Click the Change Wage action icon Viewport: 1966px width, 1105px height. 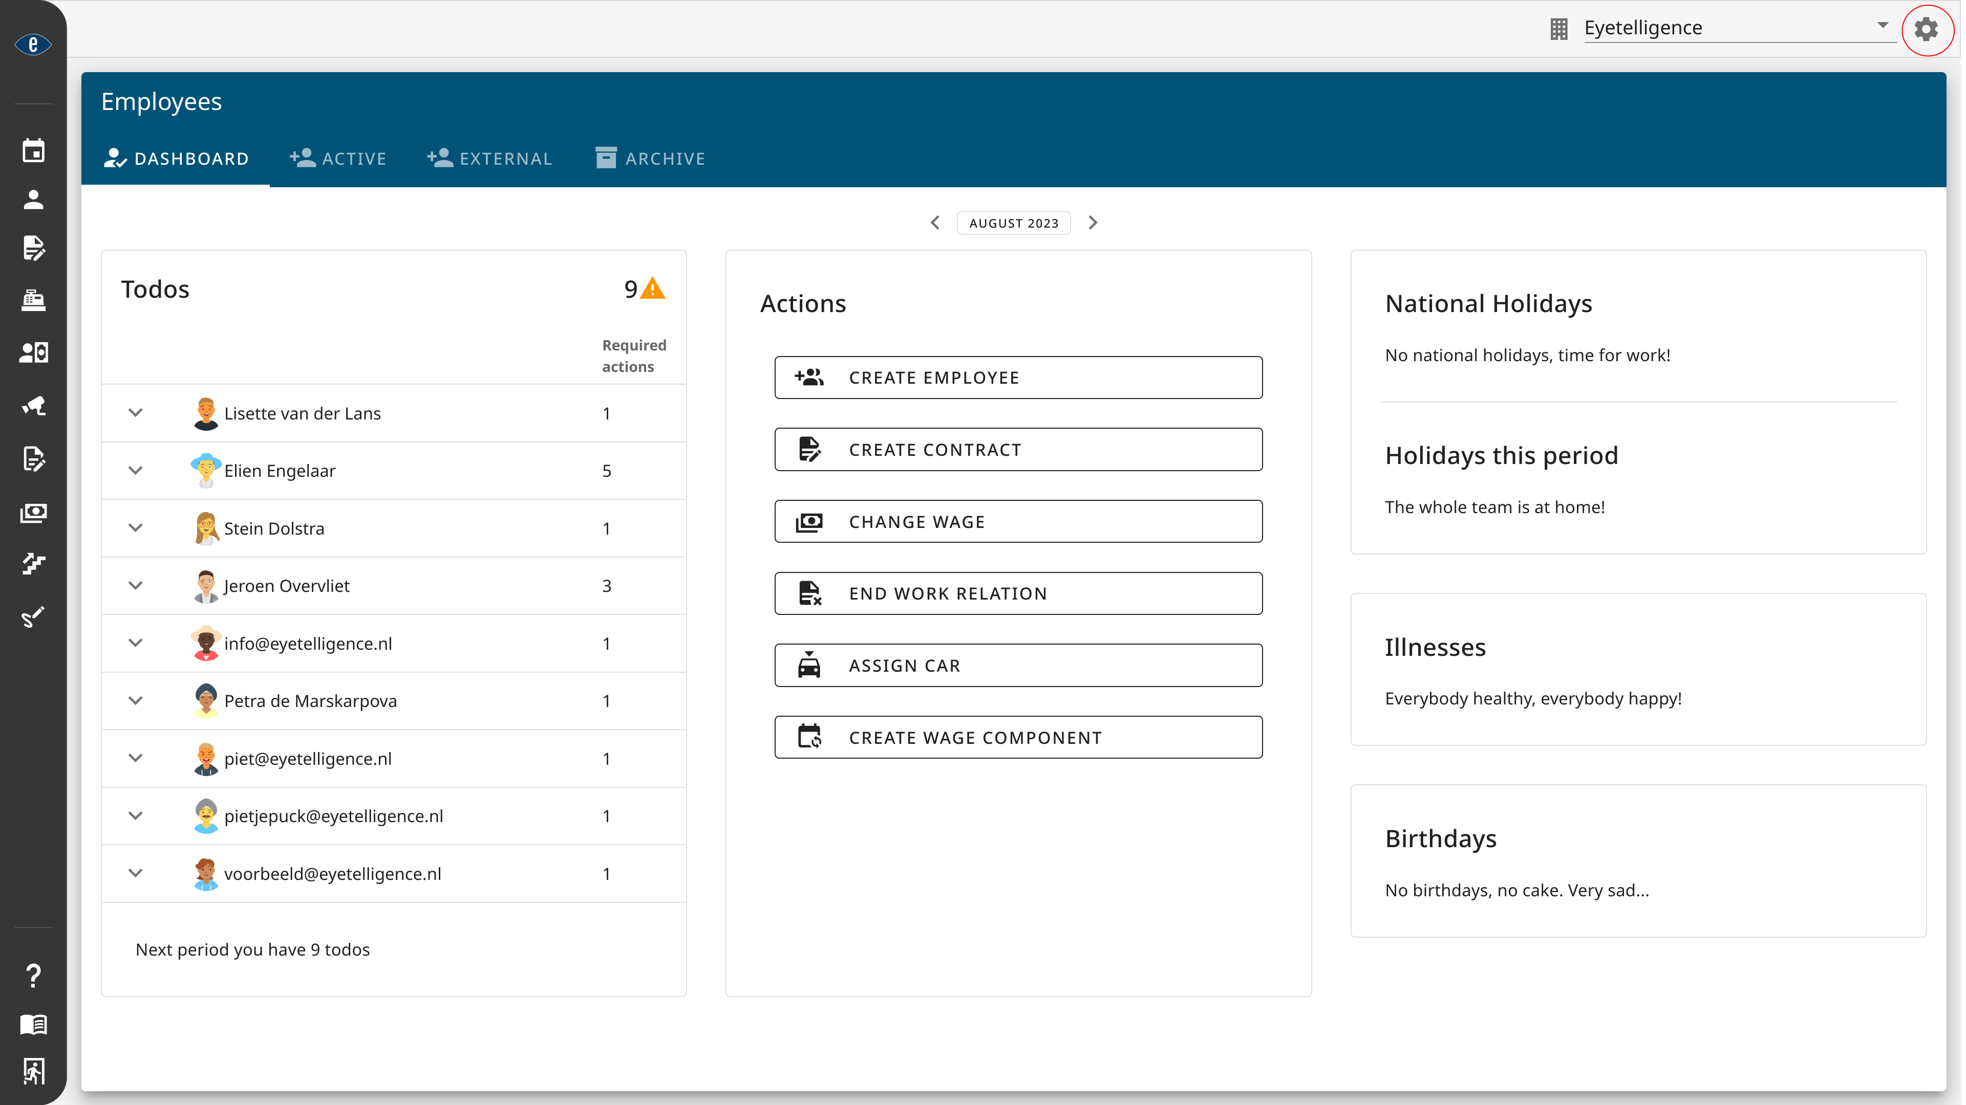[811, 521]
